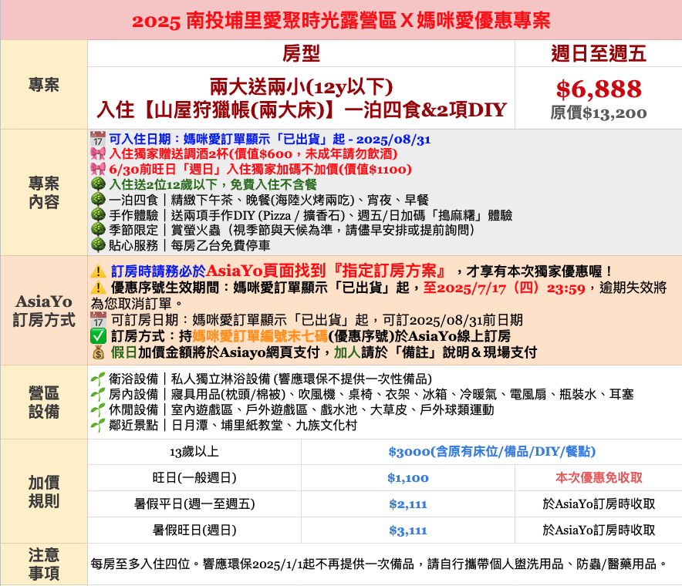Click the 2025 南投埔里愛聚時光露營區 title banner
682x586 pixels.
click(x=341, y=20)
